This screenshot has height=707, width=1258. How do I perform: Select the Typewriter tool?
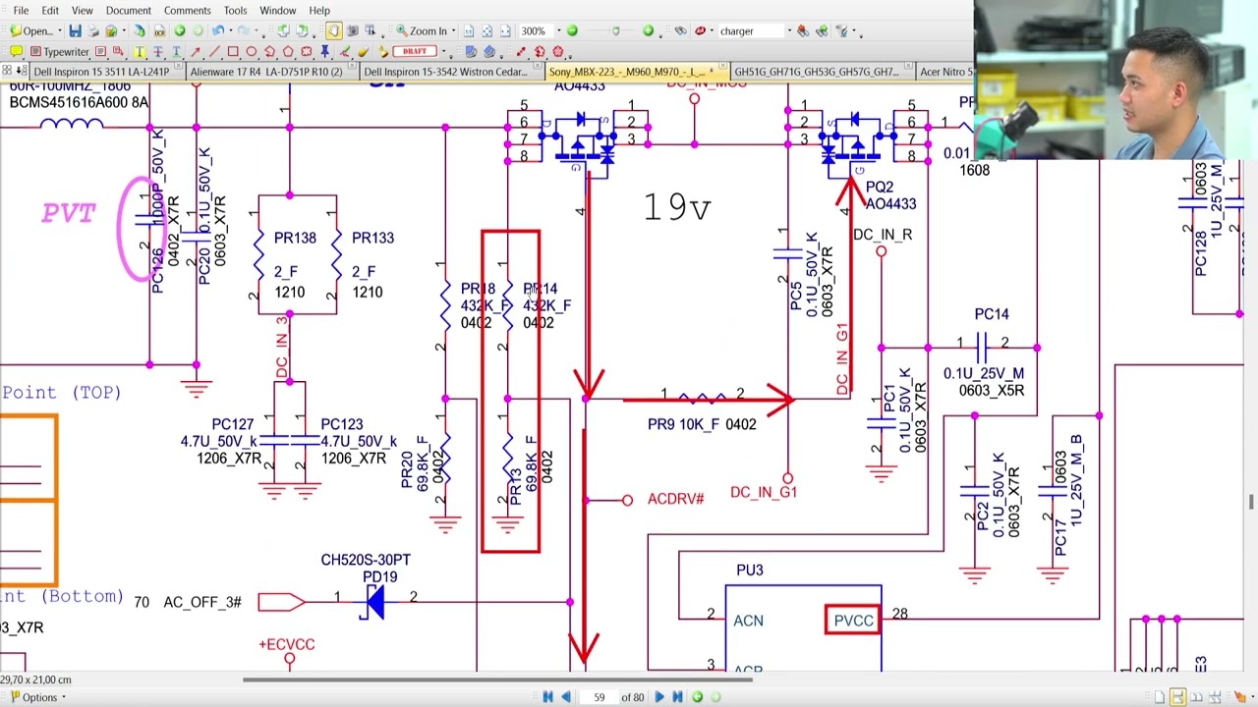[59, 52]
